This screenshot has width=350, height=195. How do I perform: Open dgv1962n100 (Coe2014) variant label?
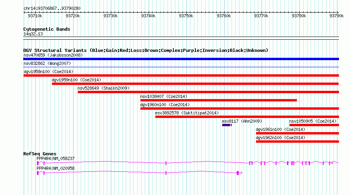280,138
